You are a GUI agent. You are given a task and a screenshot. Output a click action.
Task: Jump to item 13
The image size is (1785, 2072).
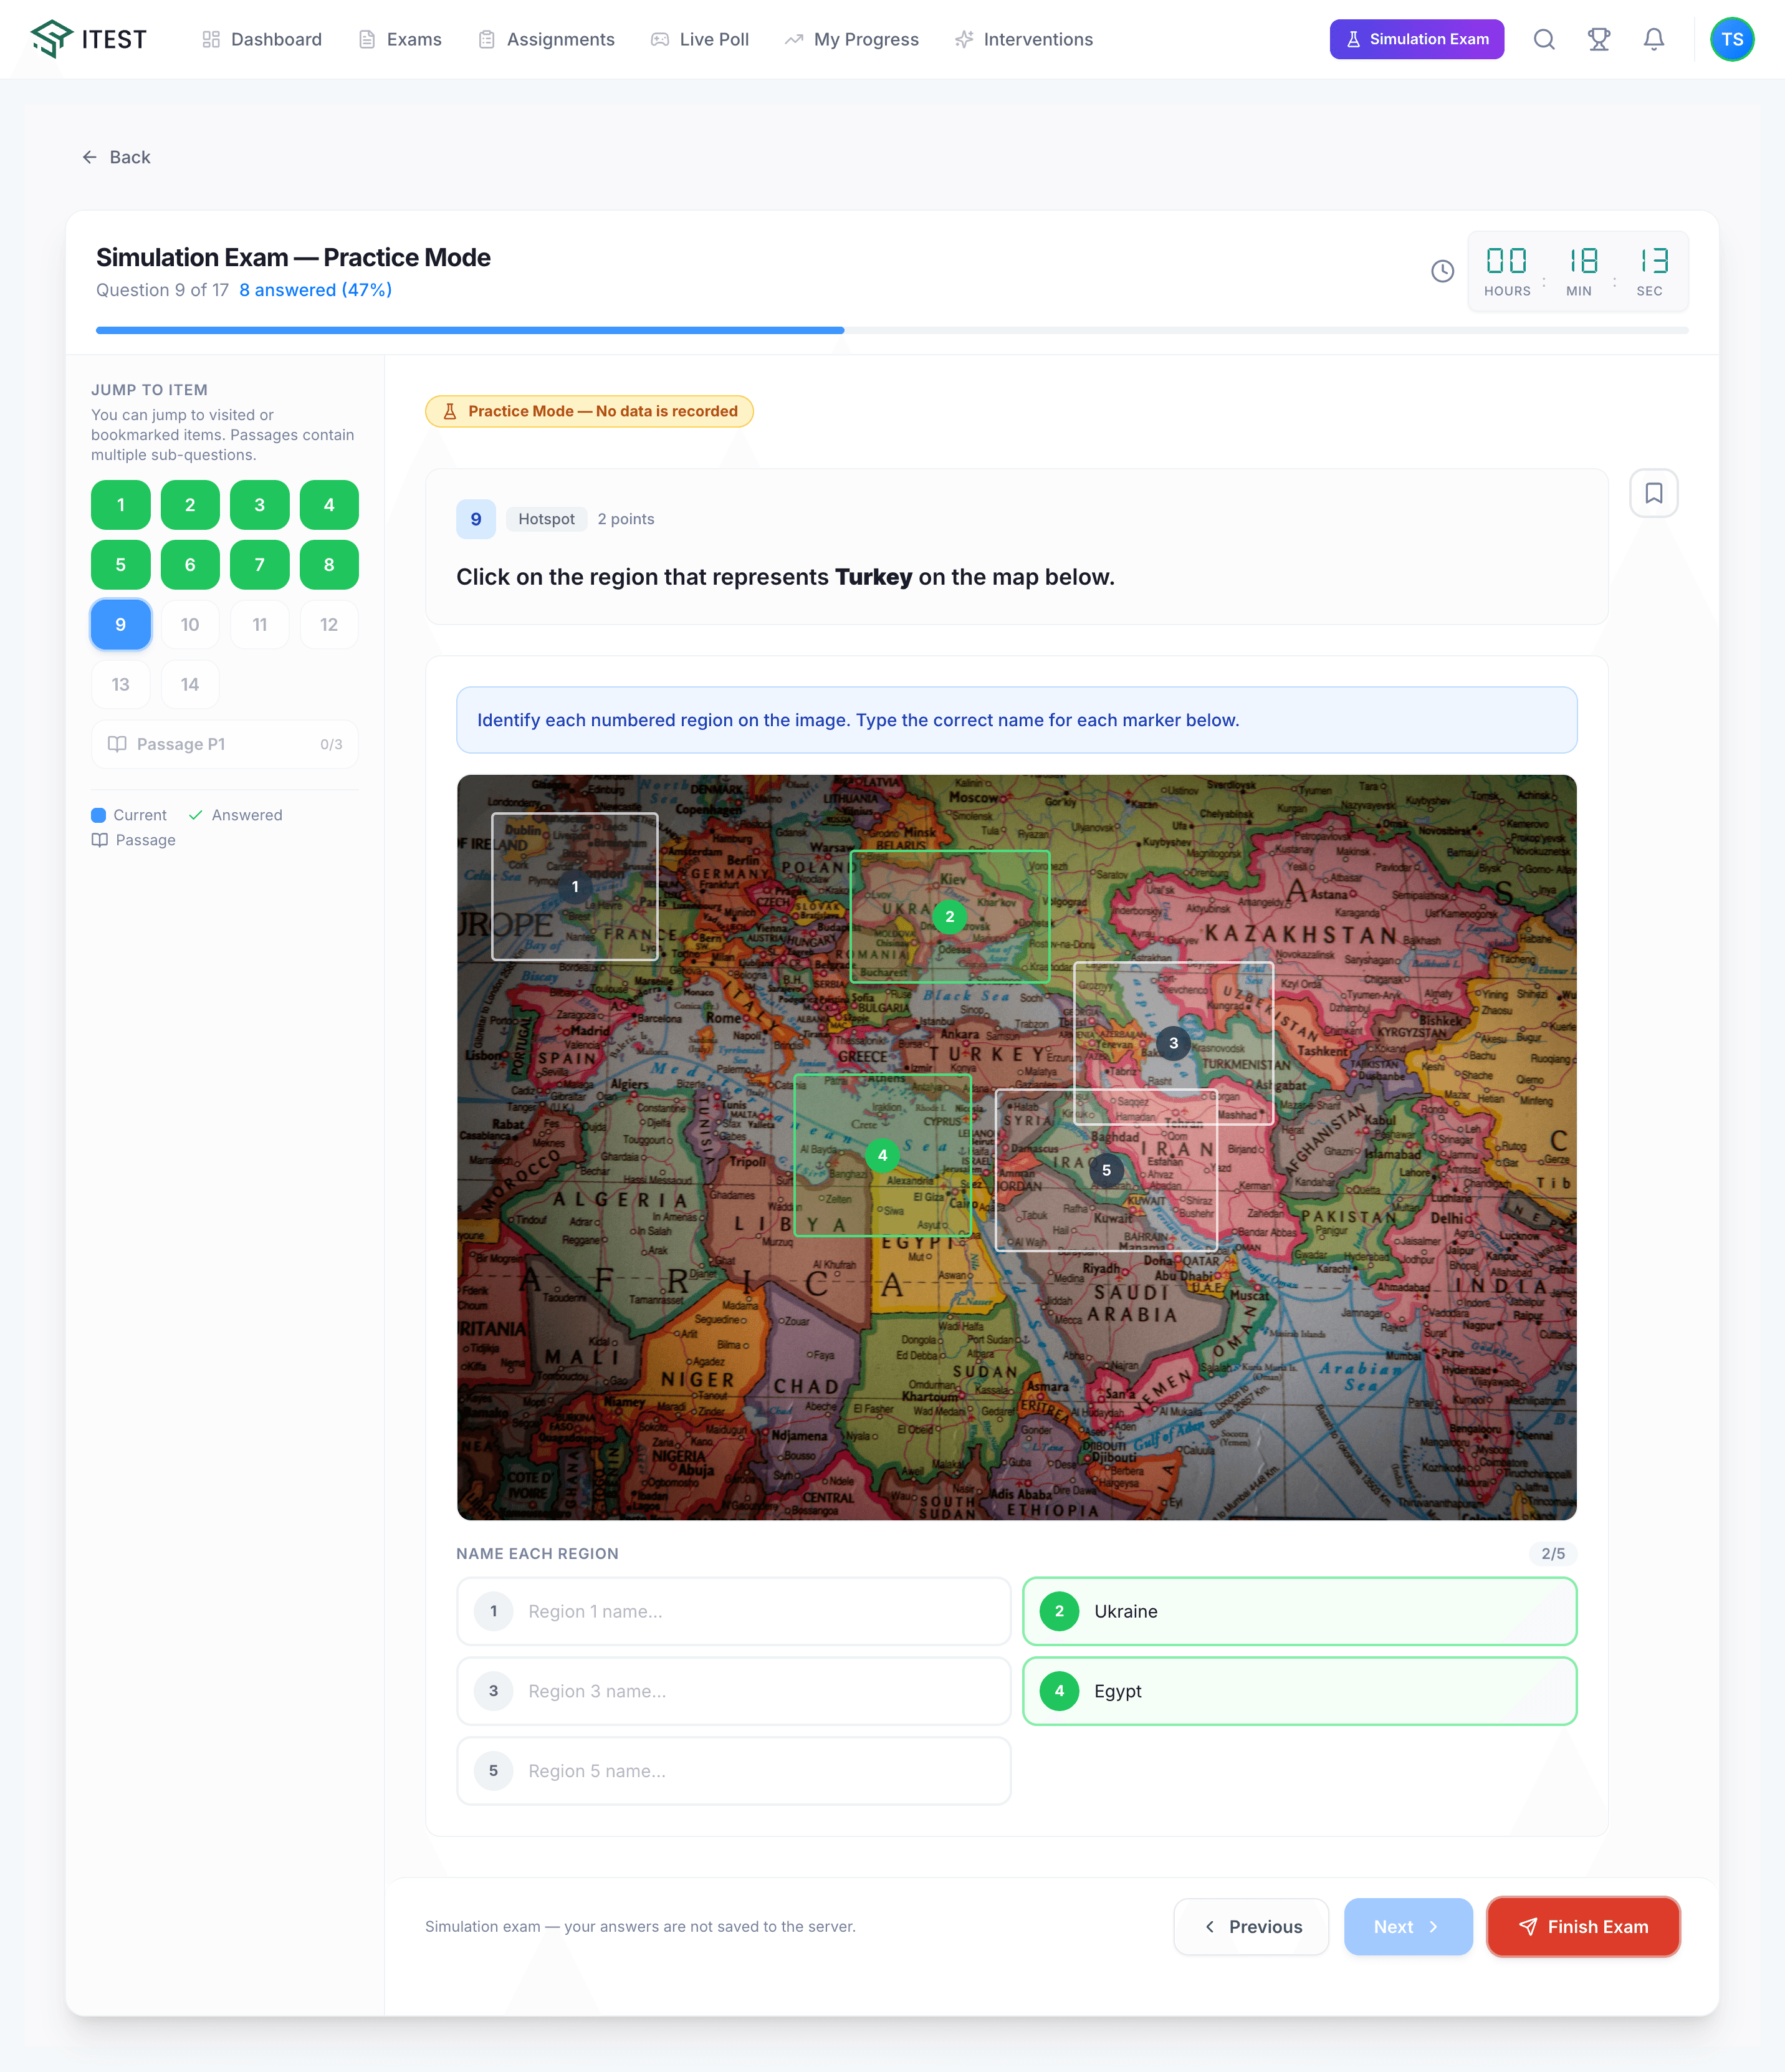tap(121, 685)
